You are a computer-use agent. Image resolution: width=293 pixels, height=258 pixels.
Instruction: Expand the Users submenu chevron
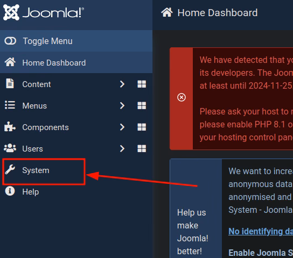click(x=122, y=148)
